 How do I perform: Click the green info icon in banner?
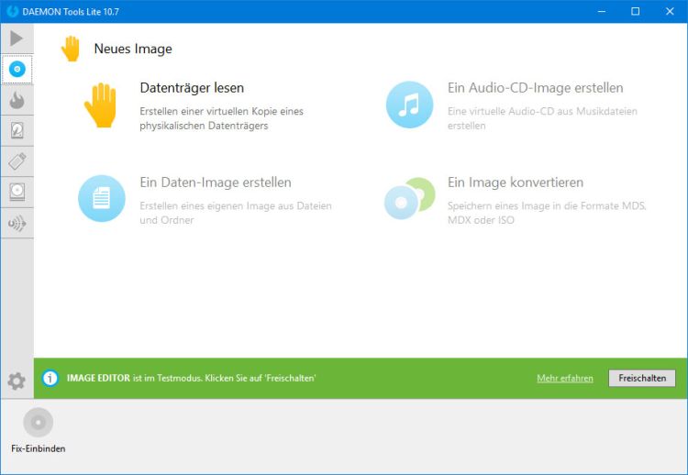point(50,378)
